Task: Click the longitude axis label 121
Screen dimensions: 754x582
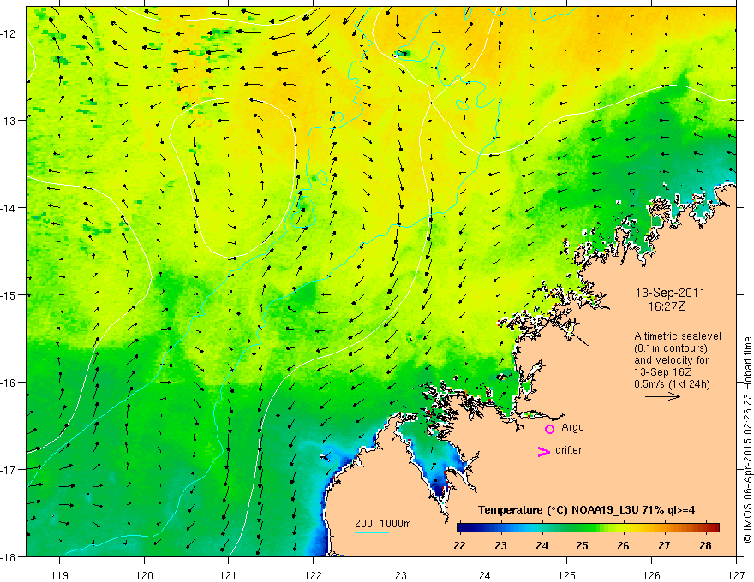Action: pyautogui.click(x=229, y=575)
